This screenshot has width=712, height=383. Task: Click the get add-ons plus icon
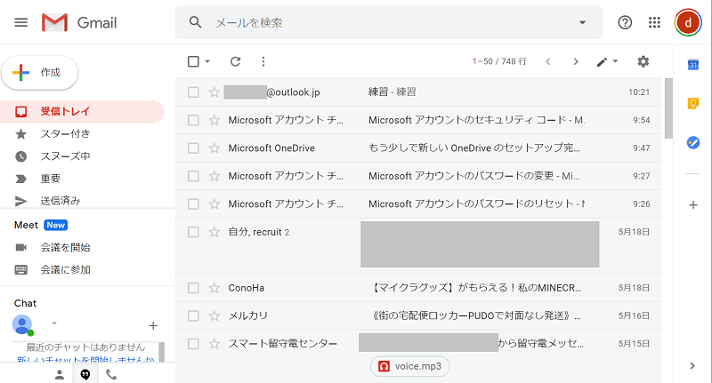[x=693, y=205]
